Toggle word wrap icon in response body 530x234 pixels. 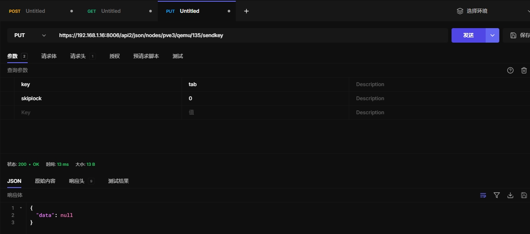pos(483,195)
